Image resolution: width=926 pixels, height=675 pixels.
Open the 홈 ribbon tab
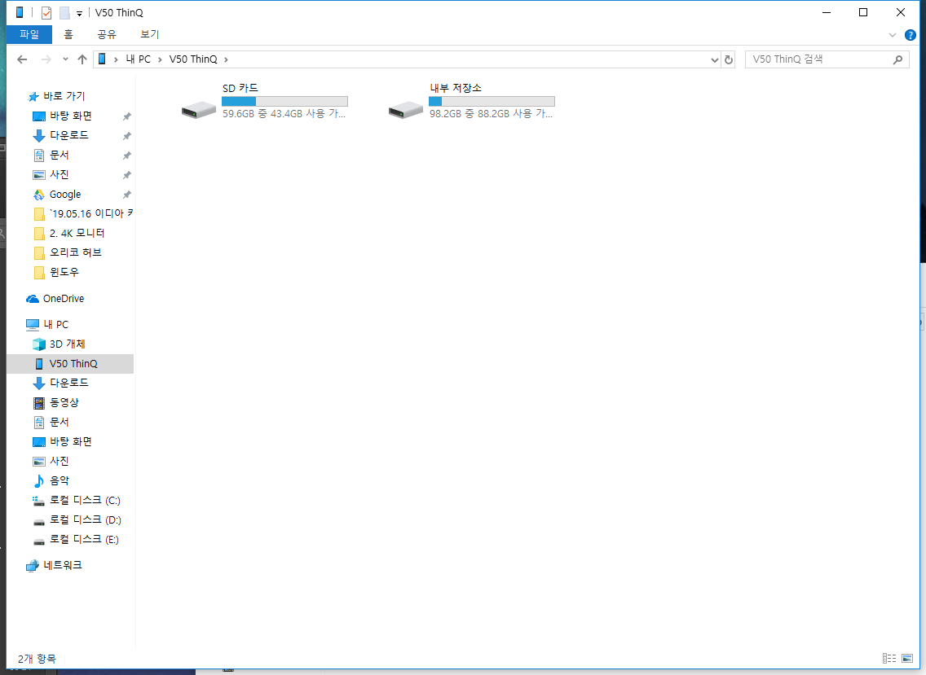coord(68,34)
